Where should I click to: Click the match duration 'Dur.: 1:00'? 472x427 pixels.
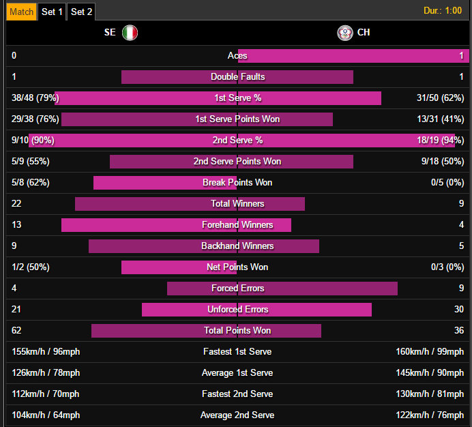[443, 10]
